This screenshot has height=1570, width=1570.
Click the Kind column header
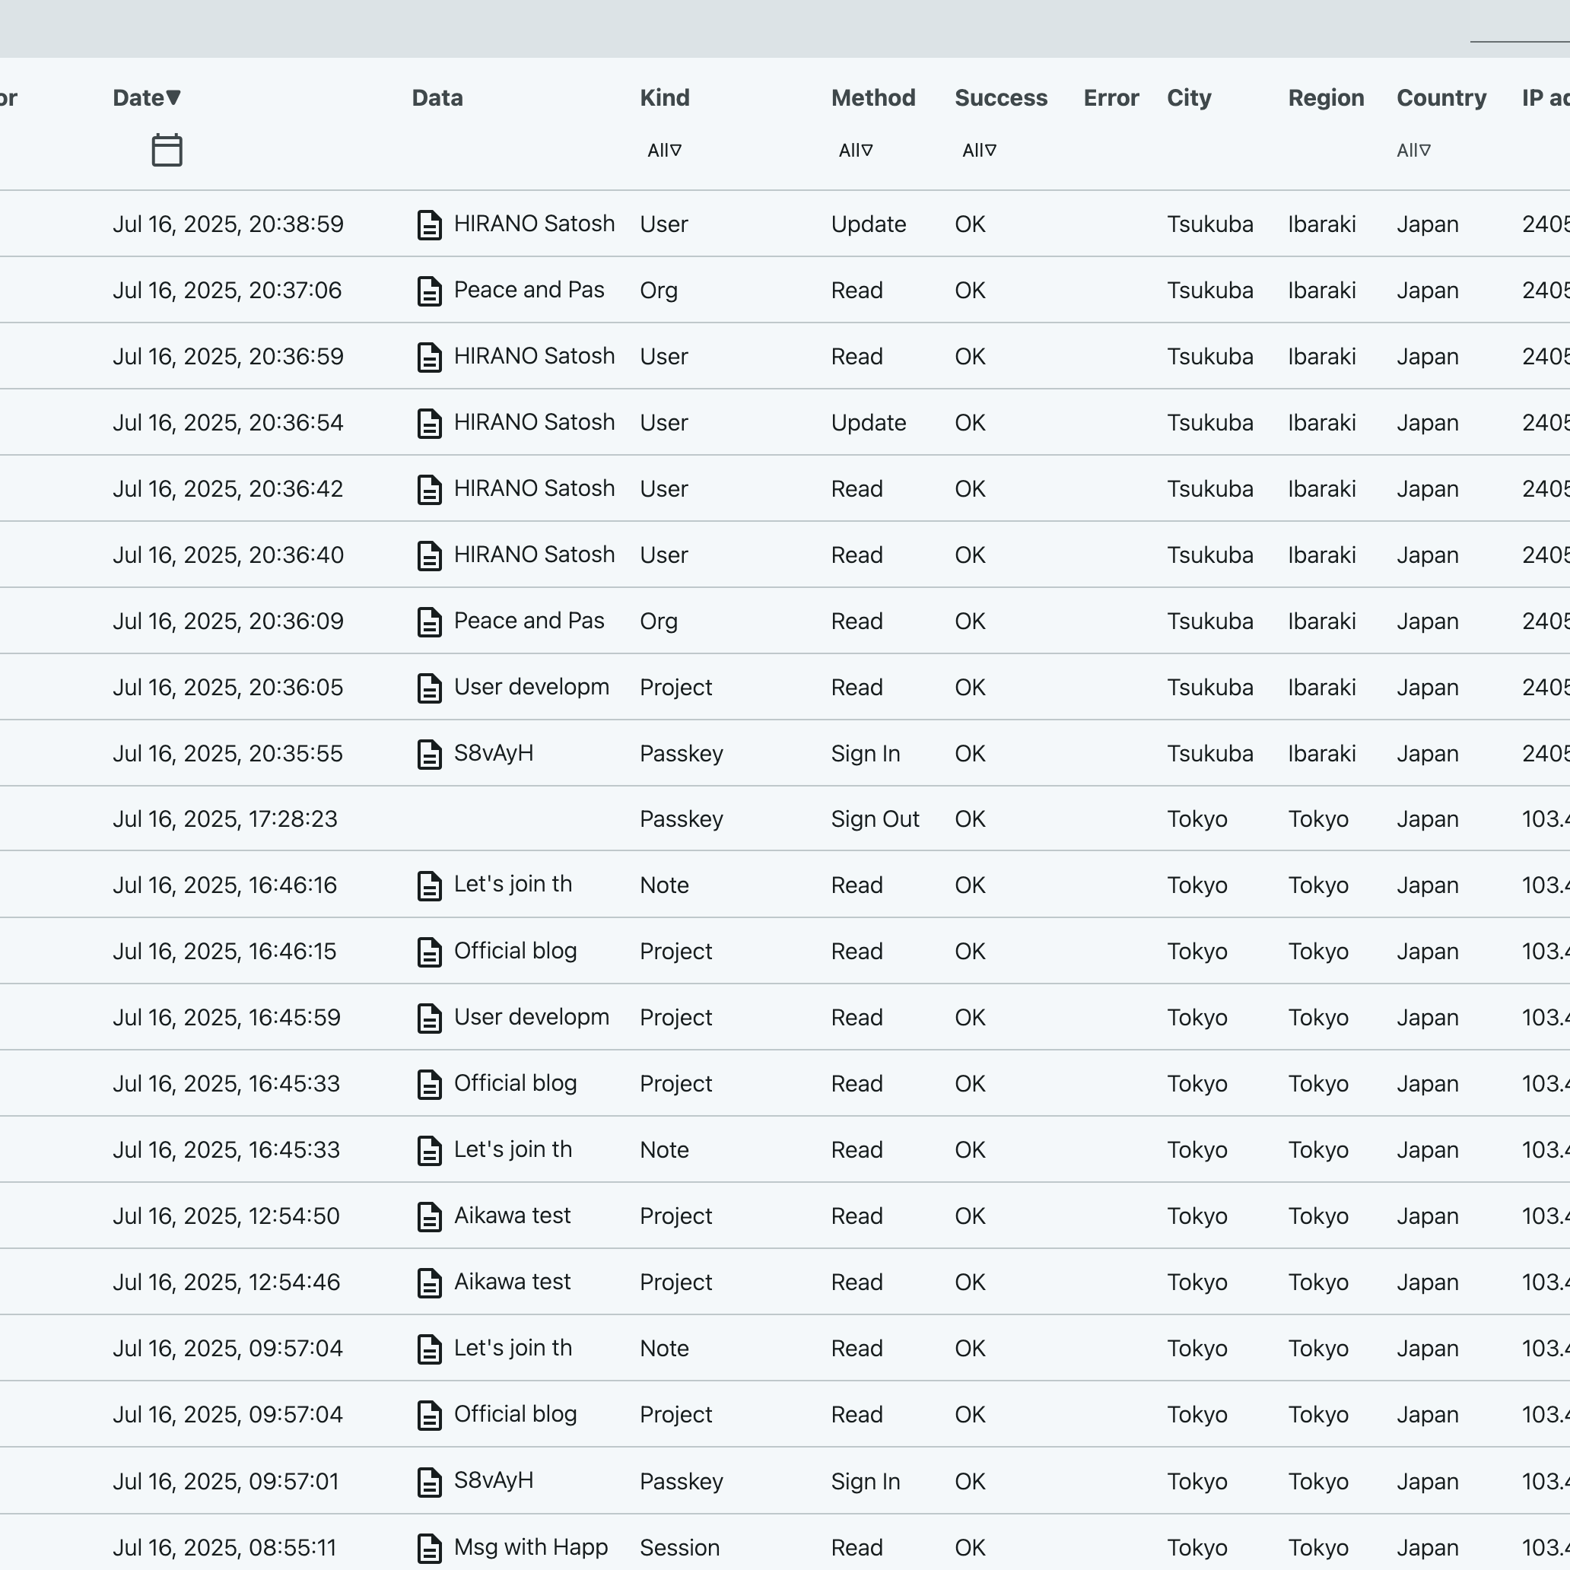click(x=665, y=97)
